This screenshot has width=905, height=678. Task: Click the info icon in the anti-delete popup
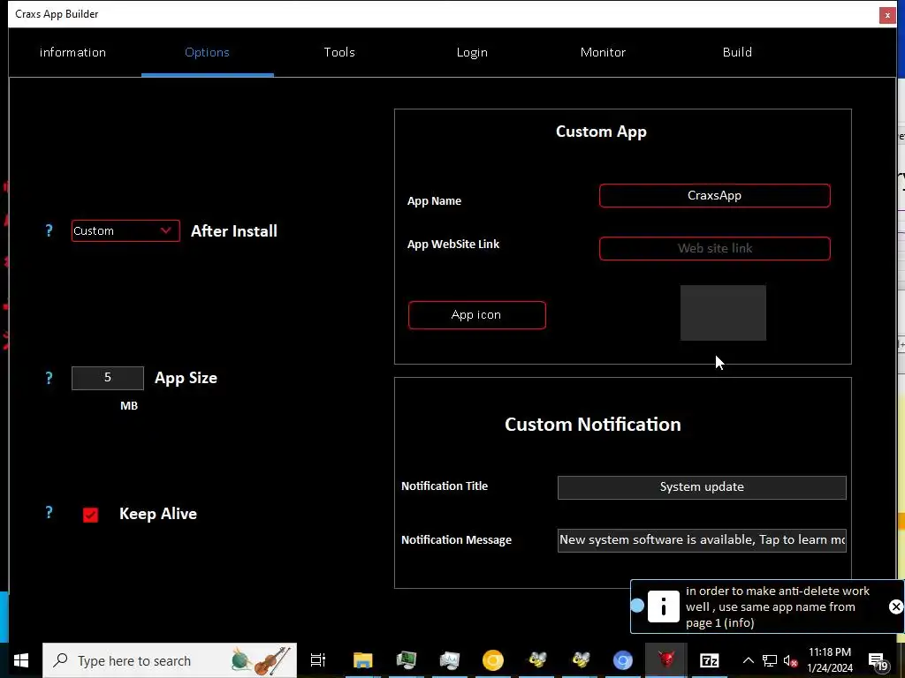663,606
